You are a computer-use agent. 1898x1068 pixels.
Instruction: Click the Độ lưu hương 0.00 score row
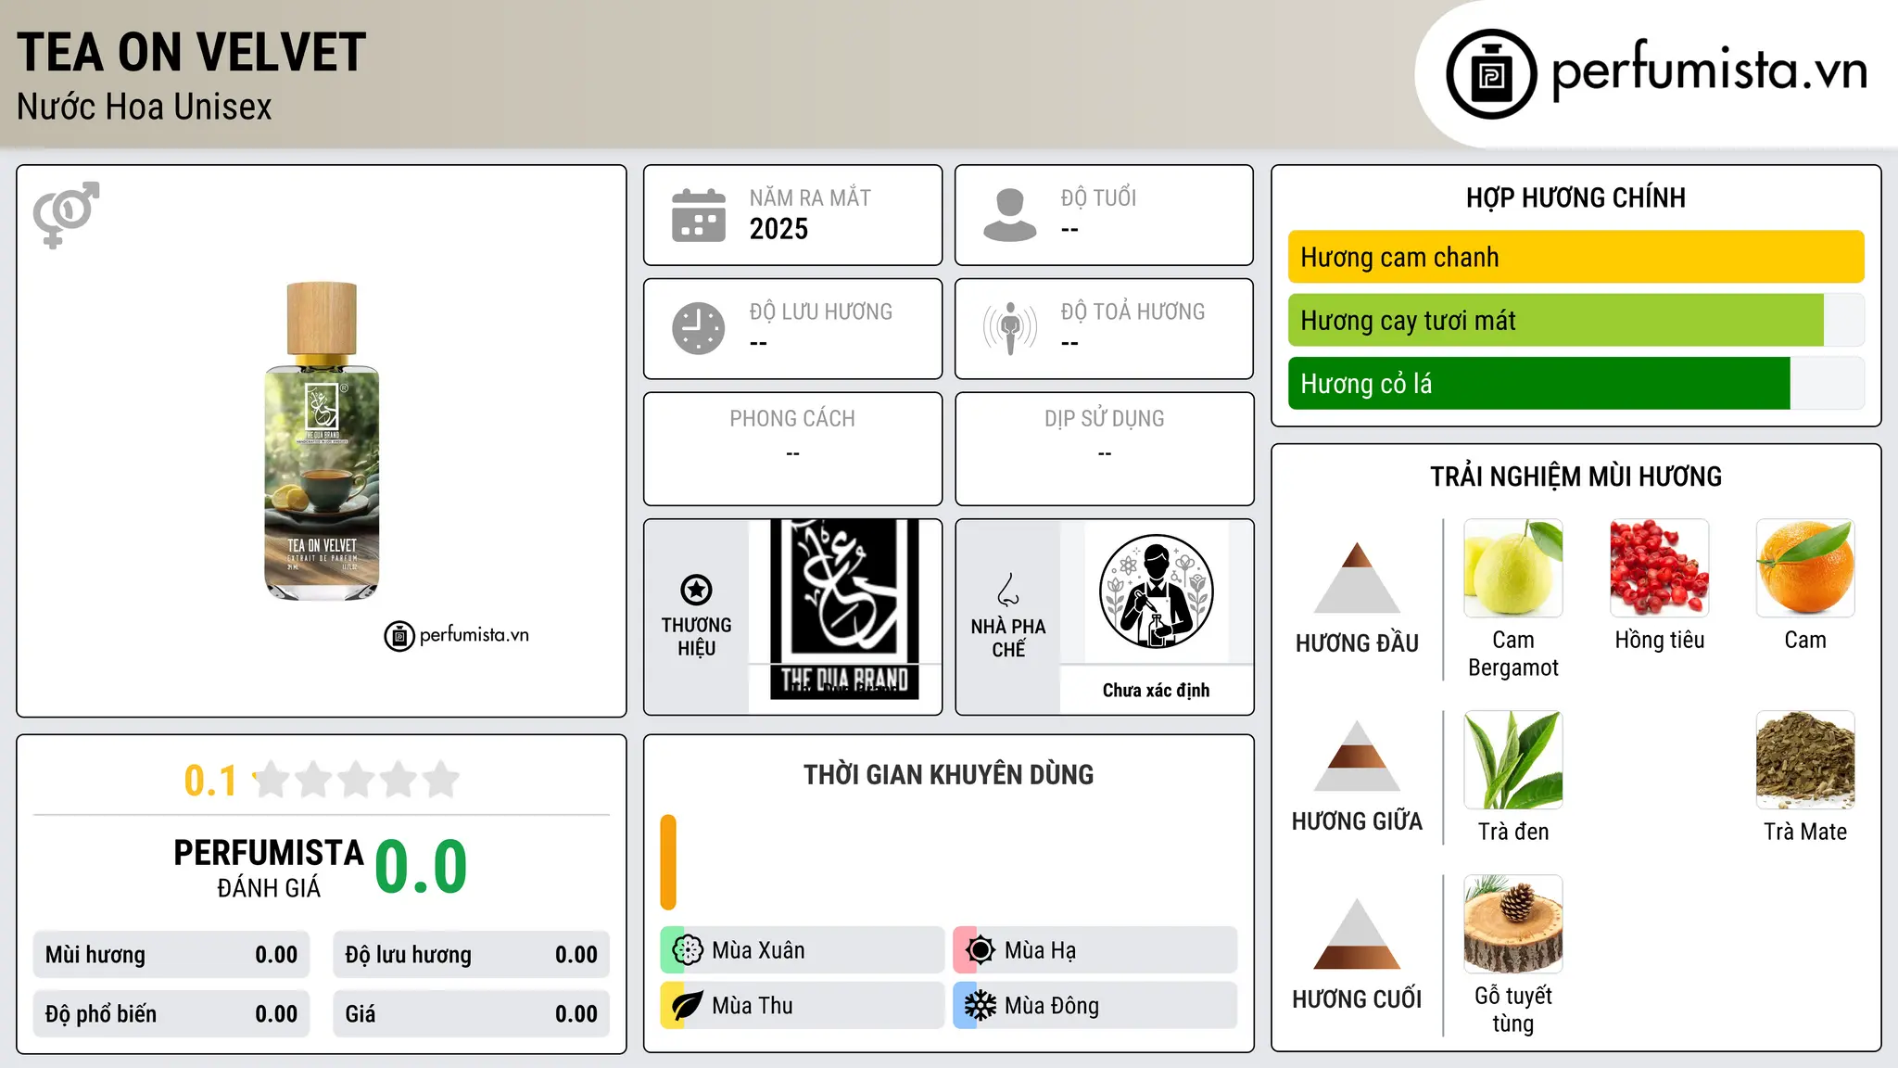(x=472, y=955)
